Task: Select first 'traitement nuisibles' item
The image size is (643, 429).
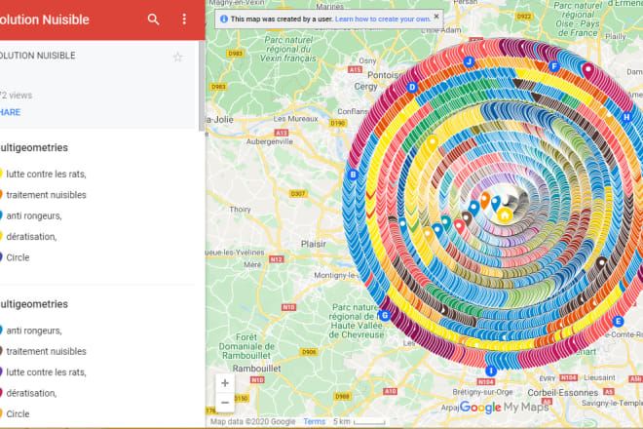Action: coord(46,195)
